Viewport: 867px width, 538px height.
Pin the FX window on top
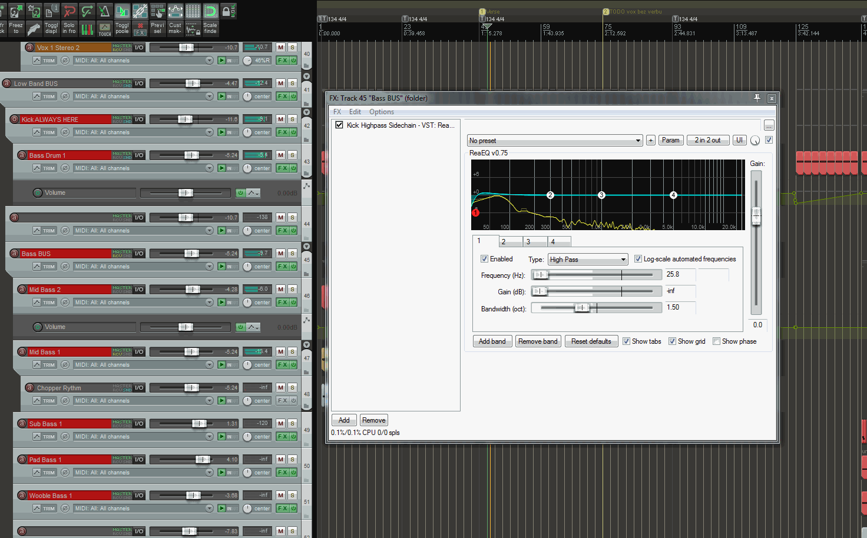pos(757,98)
